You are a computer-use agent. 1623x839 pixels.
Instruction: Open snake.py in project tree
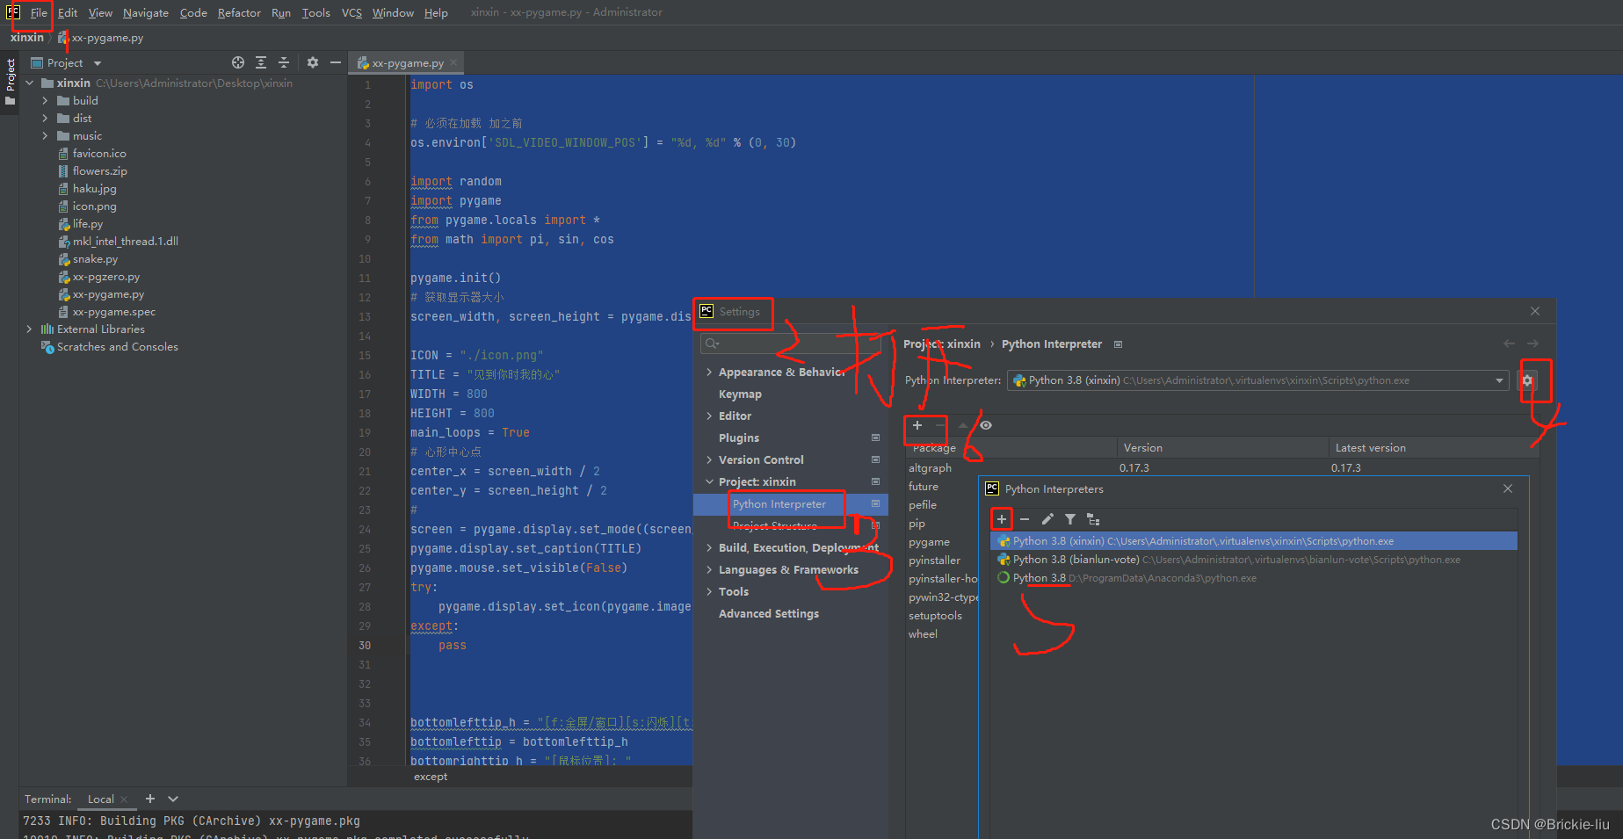(95, 259)
